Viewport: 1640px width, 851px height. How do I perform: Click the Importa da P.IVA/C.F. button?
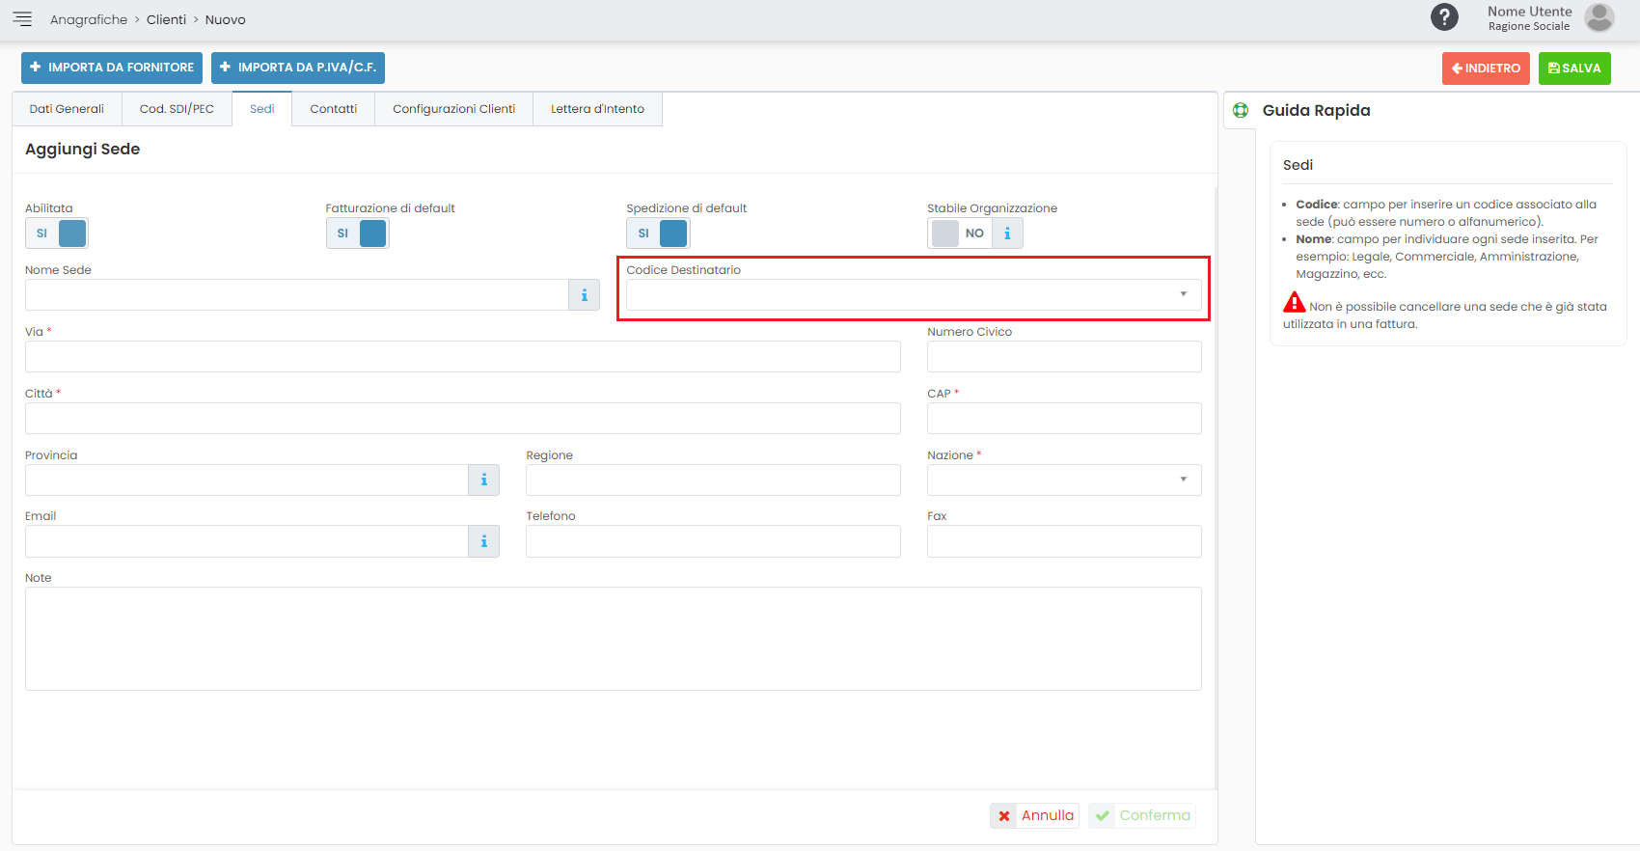[x=298, y=68]
